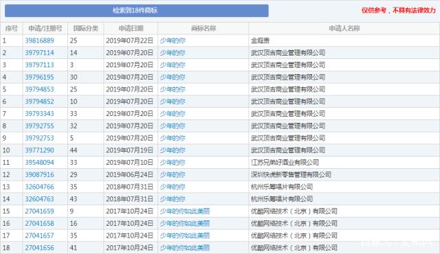Open trademark name 少年的你 in row 14
Image resolution: width=440 pixels, height=254 pixels.
[173, 199]
